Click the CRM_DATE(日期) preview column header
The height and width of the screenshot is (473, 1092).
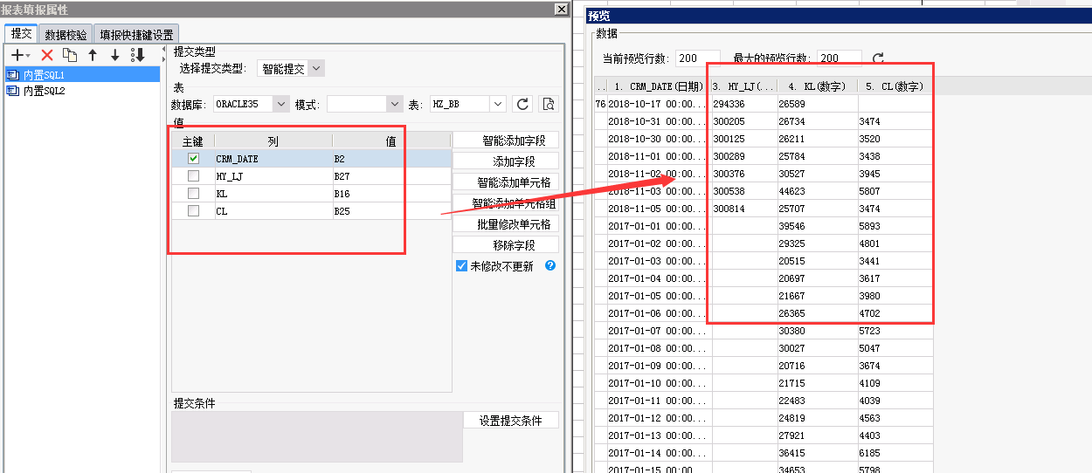pyautogui.click(x=659, y=86)
